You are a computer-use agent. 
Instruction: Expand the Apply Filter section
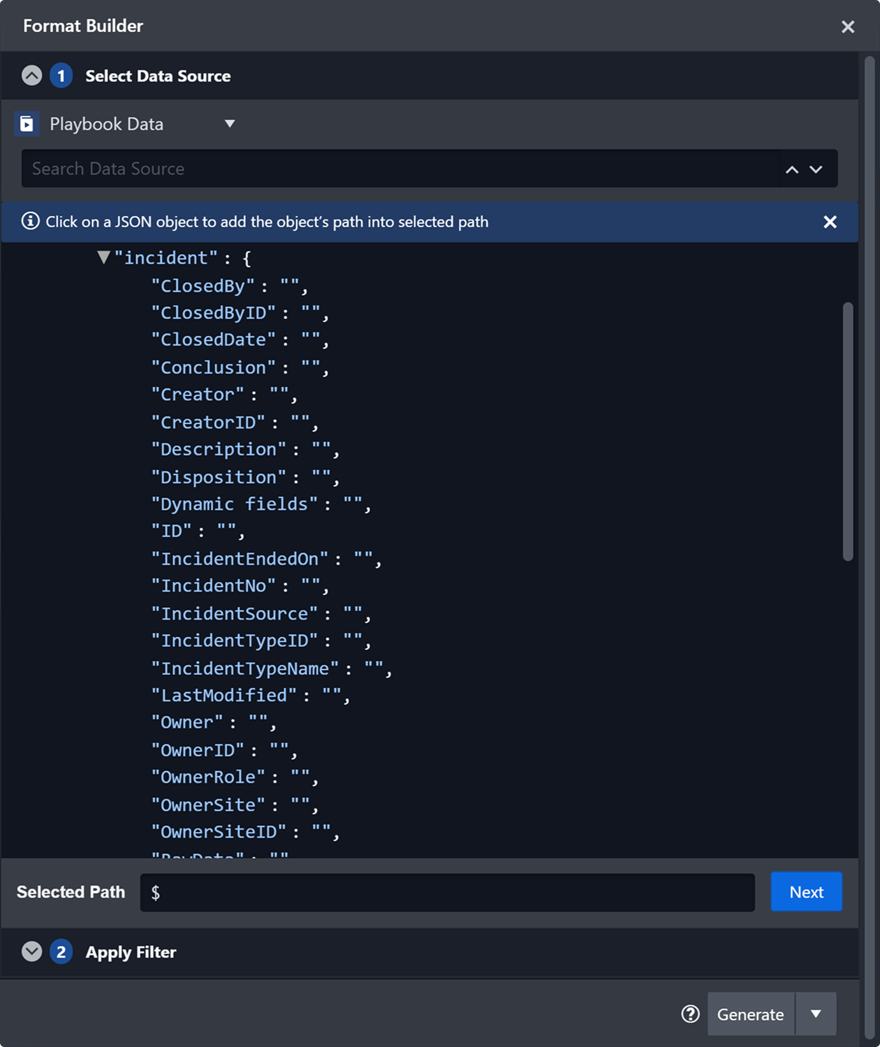[x=32, y=952]
